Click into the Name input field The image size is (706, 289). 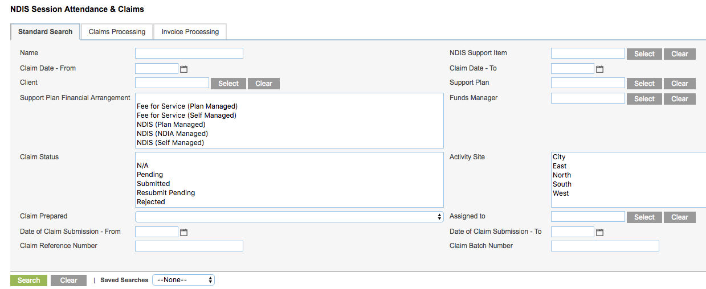189,53
